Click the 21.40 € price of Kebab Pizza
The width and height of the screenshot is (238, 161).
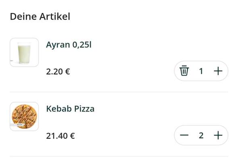point(61,136)
